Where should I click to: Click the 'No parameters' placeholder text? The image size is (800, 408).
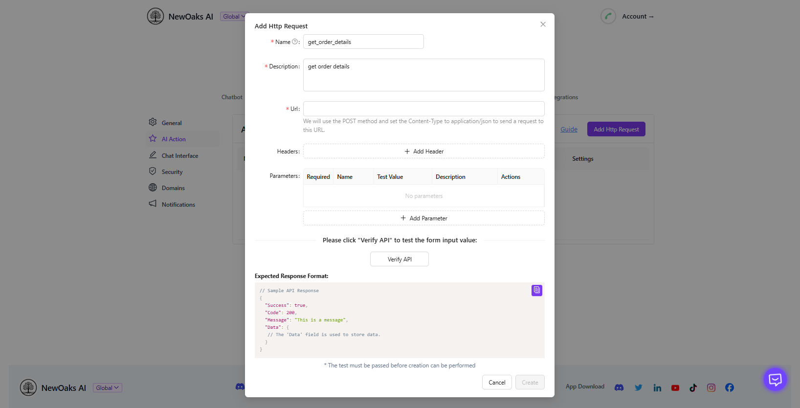tap(424, 196)
